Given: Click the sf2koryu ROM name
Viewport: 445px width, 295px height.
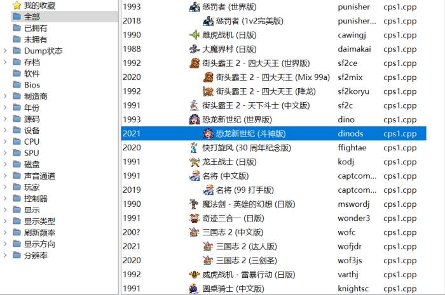Looking at the screenshot, I should point(353,91).
